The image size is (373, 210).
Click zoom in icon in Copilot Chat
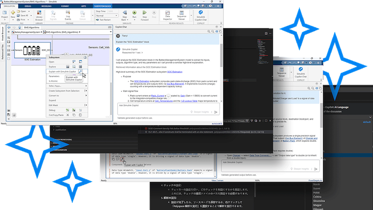209,31
